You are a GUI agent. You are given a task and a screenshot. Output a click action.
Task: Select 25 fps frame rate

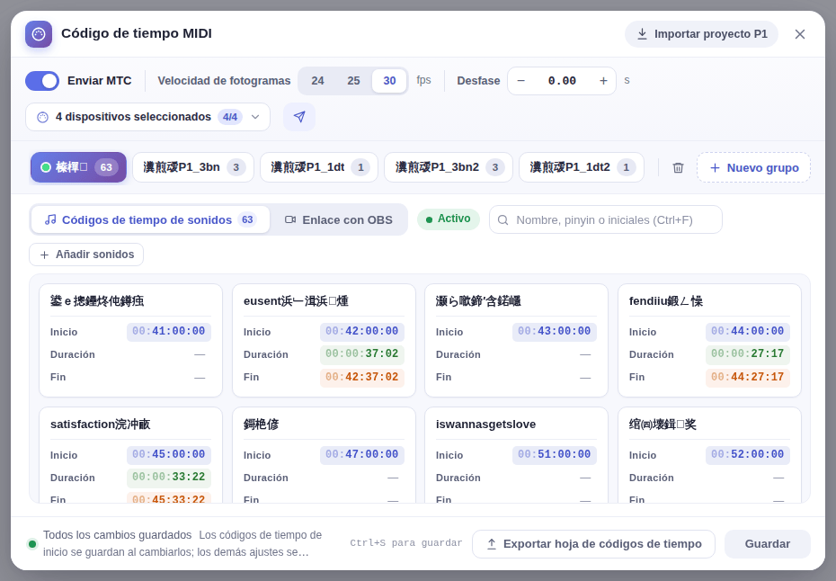tap(353, 81)
